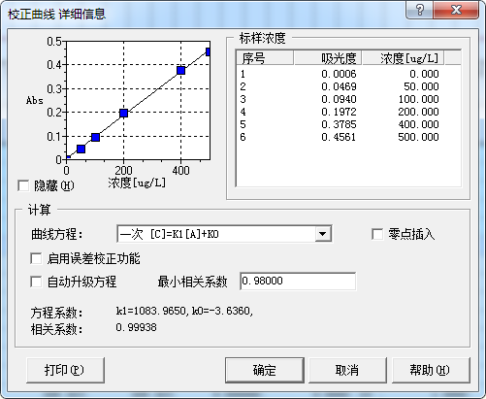The width and height of the screenshot is (486, 399).
Task: Click the 打印(P) button
Action: (65, 370)
